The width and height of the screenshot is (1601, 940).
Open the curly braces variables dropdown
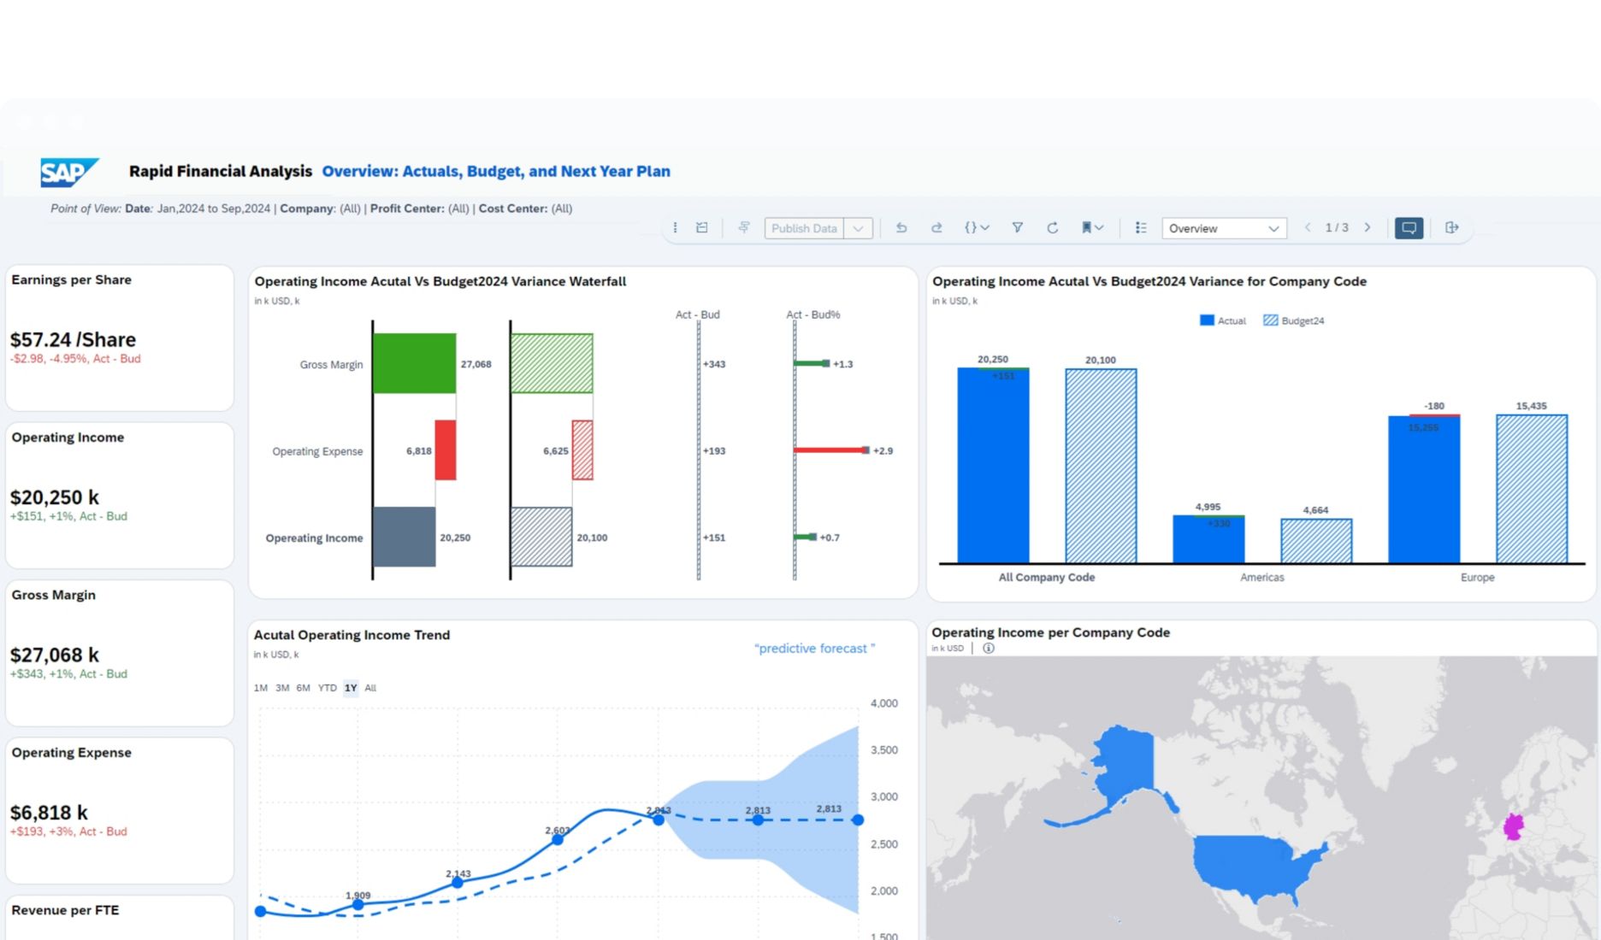pos(976,228)
